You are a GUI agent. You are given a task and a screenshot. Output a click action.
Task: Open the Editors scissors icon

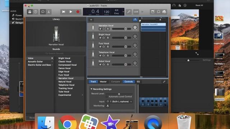point(49,12)
